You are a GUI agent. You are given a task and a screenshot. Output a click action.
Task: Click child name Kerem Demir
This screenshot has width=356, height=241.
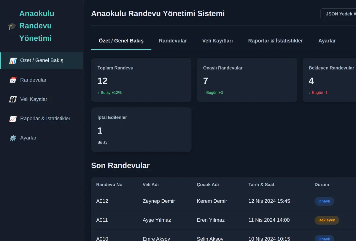(x=212, y=201)
